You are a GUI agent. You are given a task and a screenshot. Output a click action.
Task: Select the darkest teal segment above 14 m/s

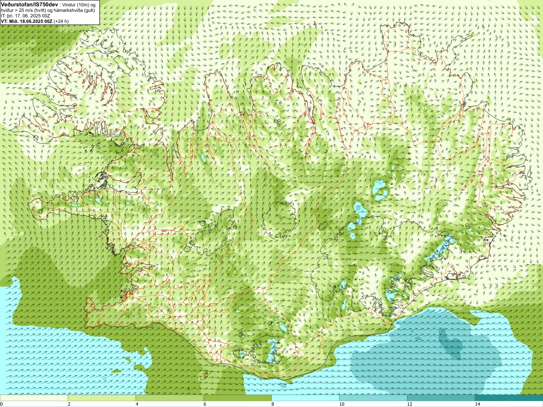pyautogui.click(x=509, y=398)
